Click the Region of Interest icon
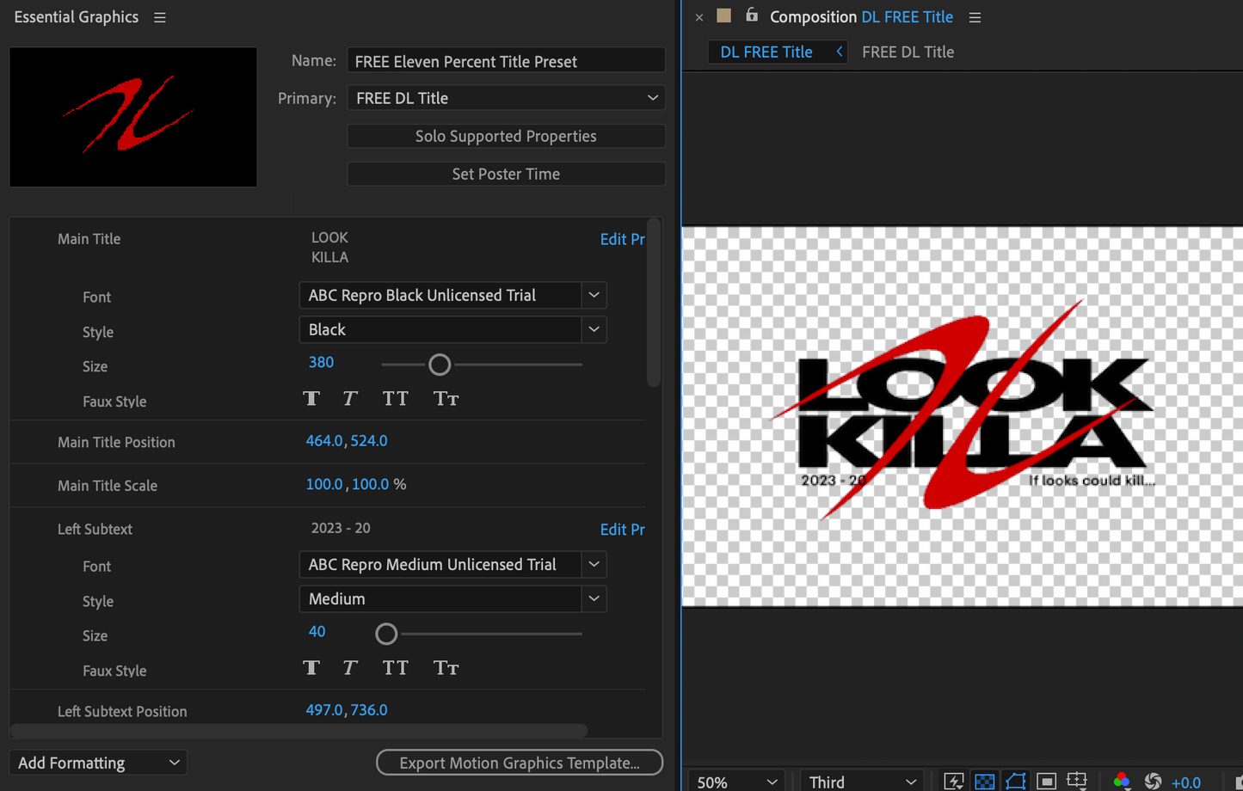1243x791 pixels. pos(1046,781)
